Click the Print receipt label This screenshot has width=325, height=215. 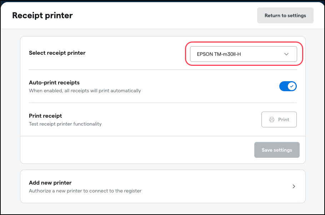click(45, 116)
